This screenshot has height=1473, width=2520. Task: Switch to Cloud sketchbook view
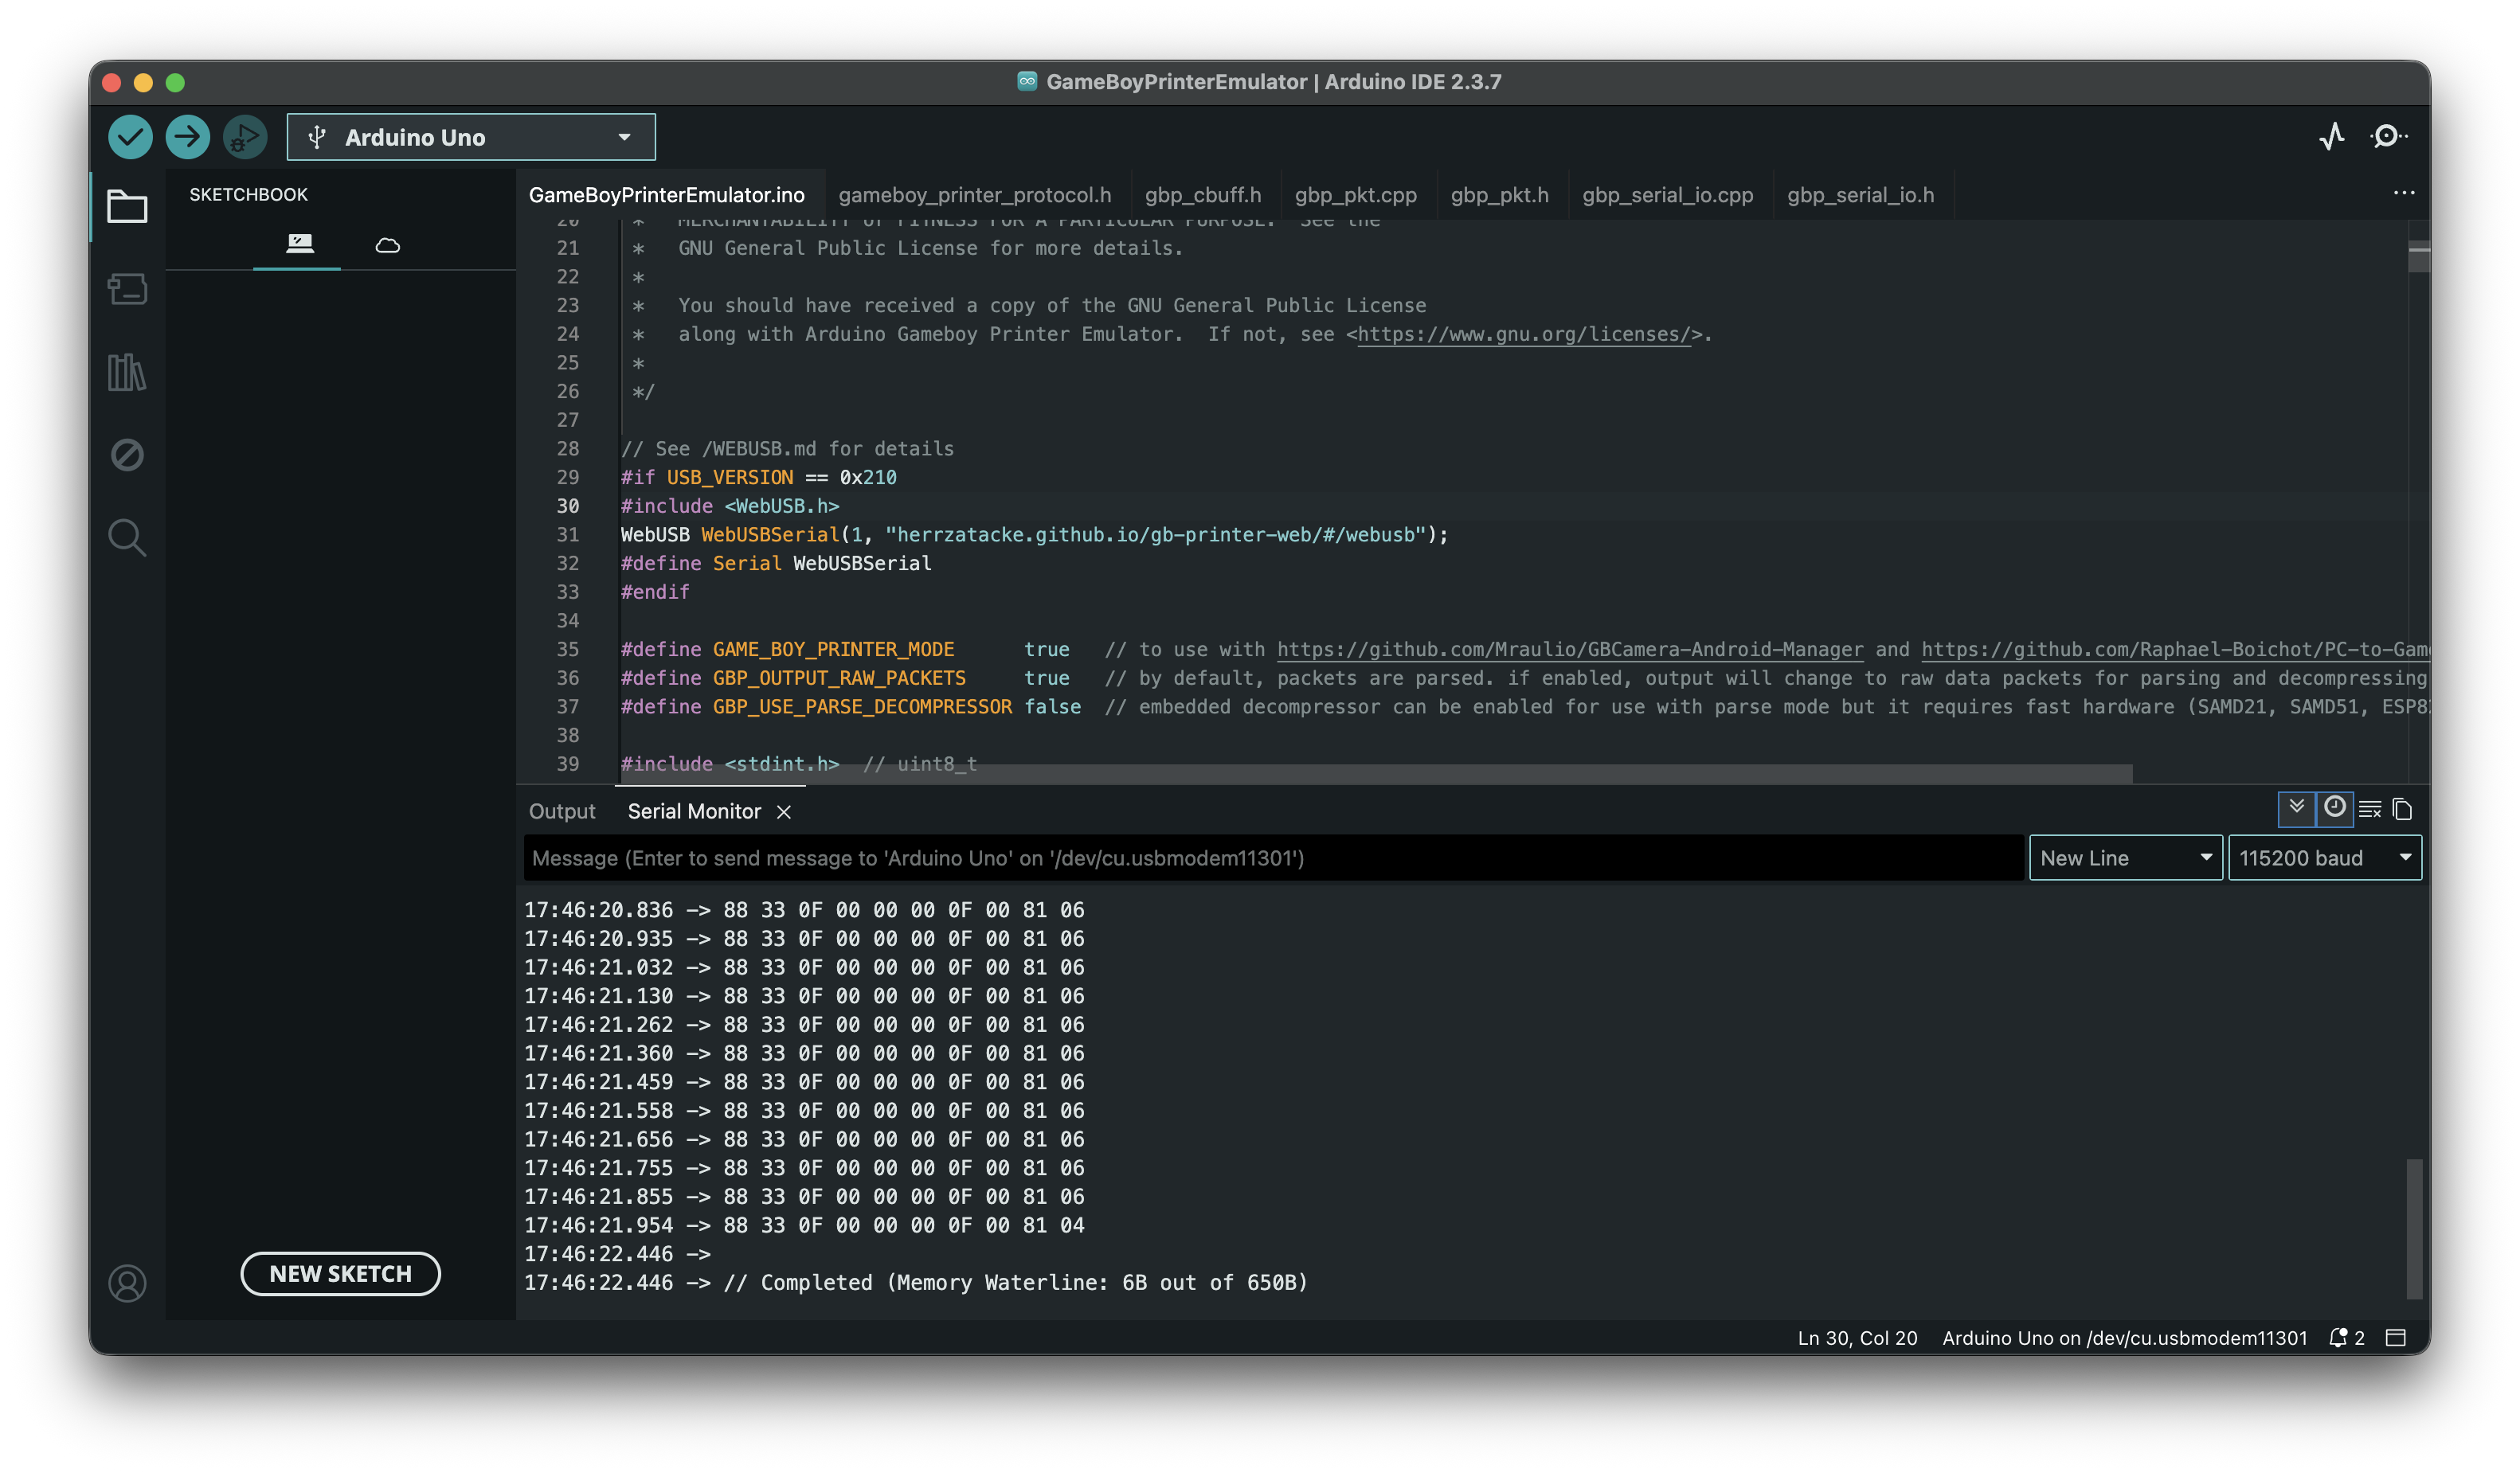387,245
